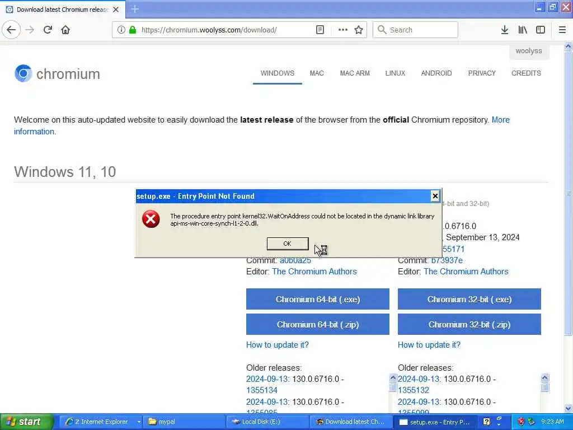Viewport: 573px width, 430px height.
Task: Open the Library bookshelf icon
Action: 523,30
